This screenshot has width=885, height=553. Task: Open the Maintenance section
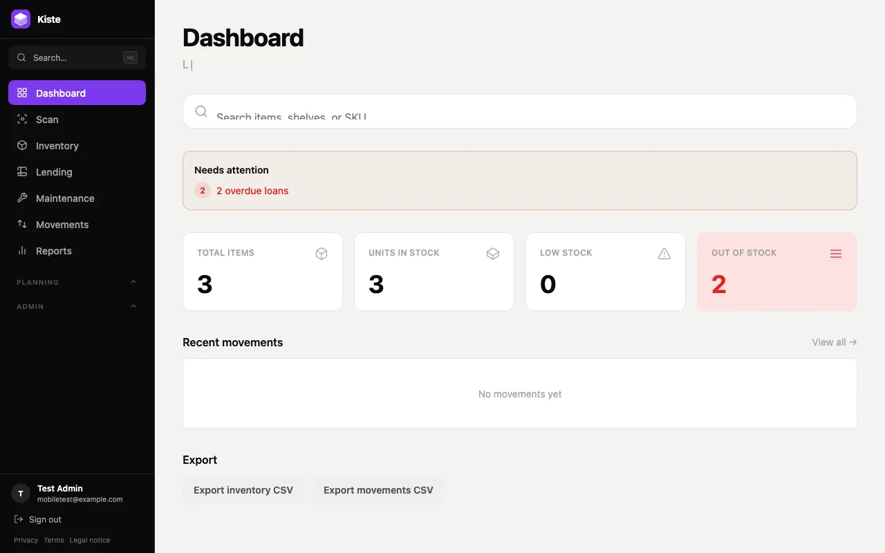[77, 198]
